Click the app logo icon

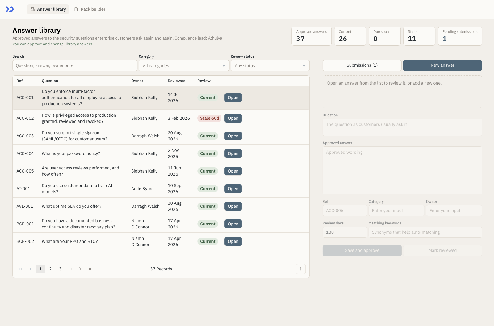coord(10,9)
